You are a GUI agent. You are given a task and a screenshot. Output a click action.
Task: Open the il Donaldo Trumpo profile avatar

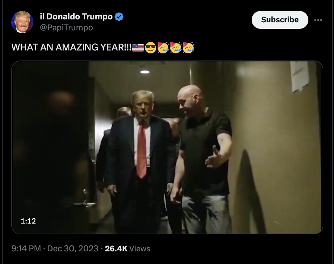tap(22, 22)
